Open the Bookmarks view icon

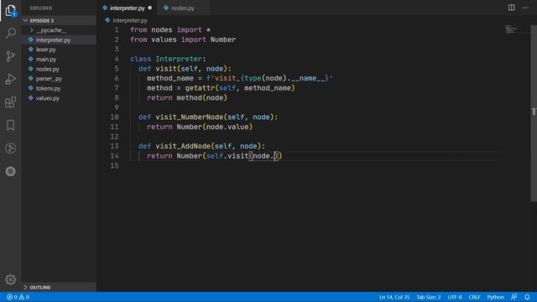pos(11,125)
